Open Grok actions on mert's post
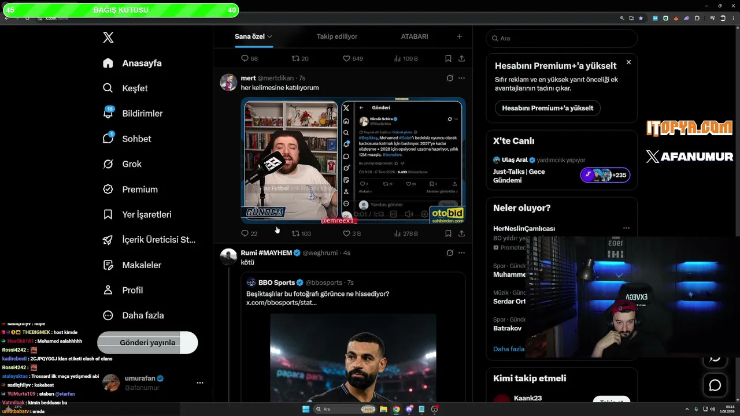Screen dimensions: 740x416 [450, 78]
